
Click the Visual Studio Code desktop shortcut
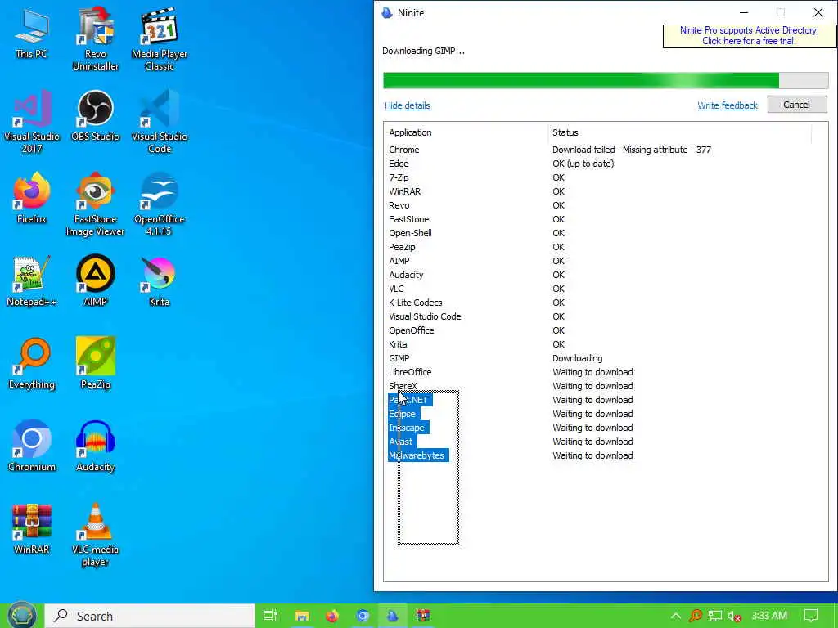point(160,121)
